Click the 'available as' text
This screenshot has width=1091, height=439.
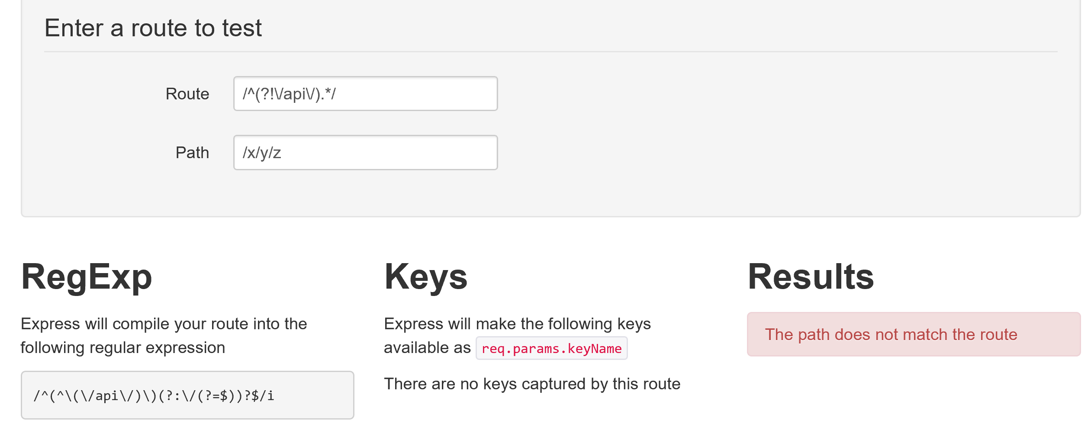427,347
